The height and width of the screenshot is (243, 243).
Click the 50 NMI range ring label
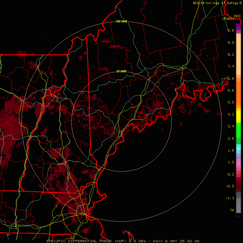(x=121, y=71)
